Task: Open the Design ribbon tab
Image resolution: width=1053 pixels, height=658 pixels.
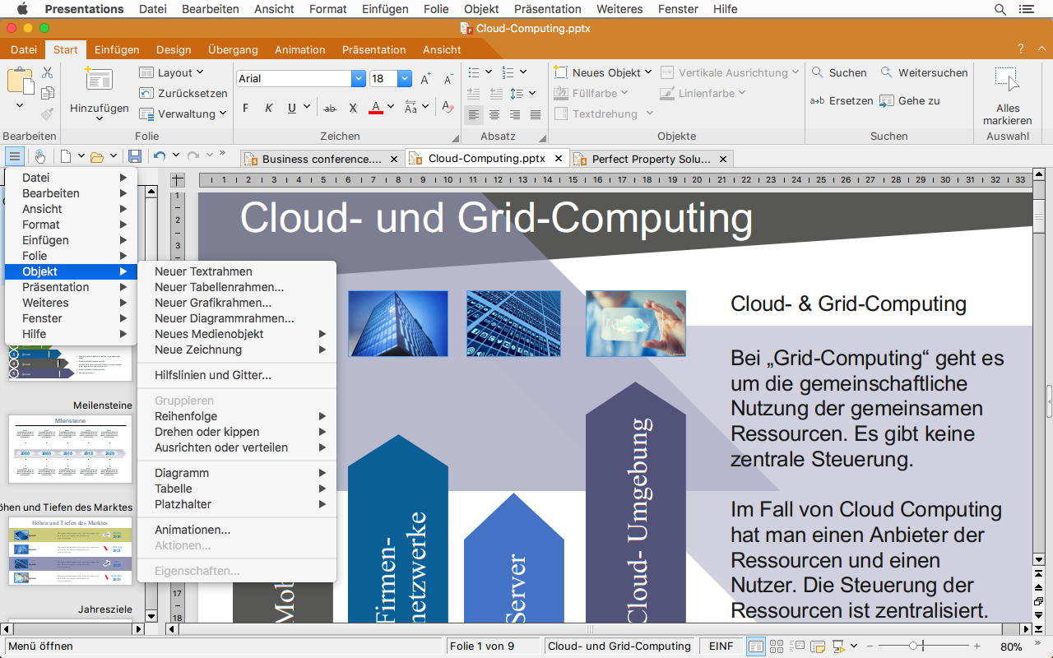Action: [x=174, y=49]
